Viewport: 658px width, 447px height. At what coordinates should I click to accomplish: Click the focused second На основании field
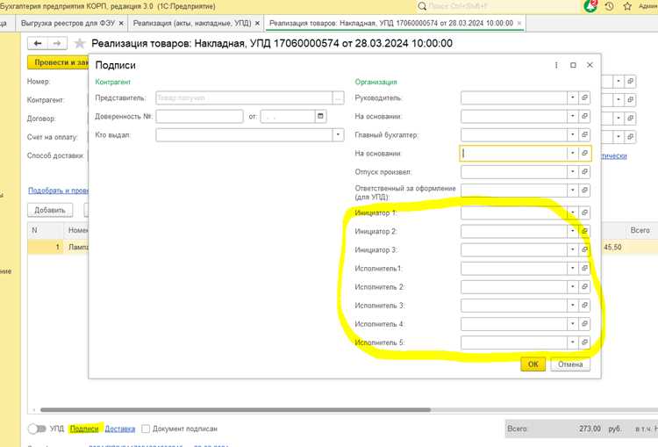tap(514, 154)
